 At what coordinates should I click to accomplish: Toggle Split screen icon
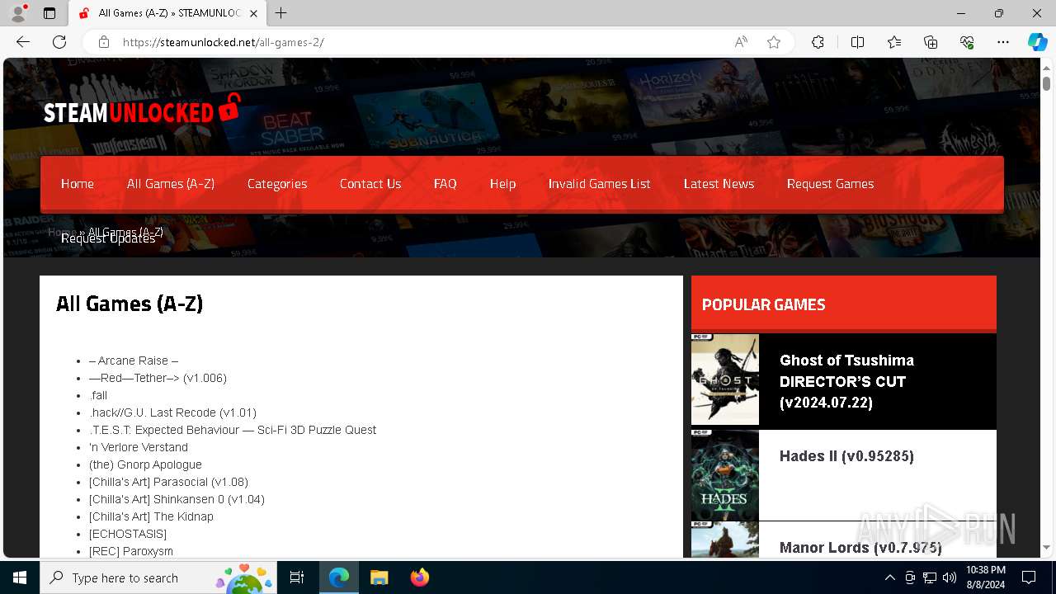[857, 42]
